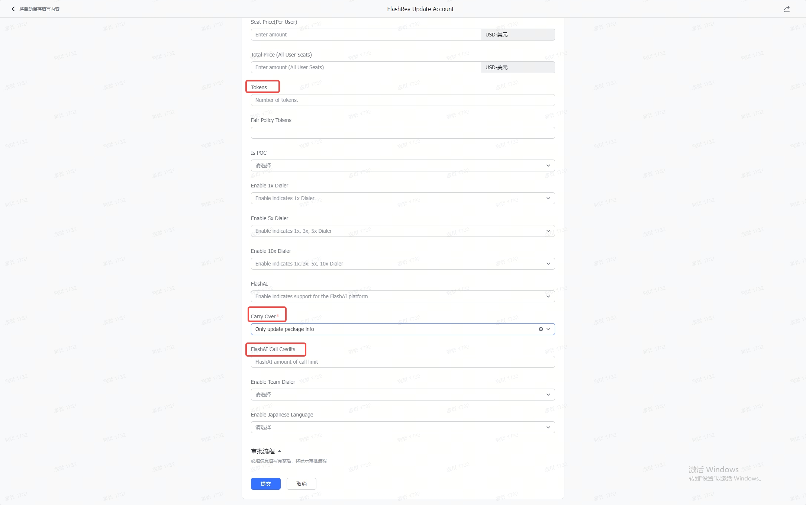
Task: Click the USD-美元 currency box for Total Price
Action: point(518,67)
